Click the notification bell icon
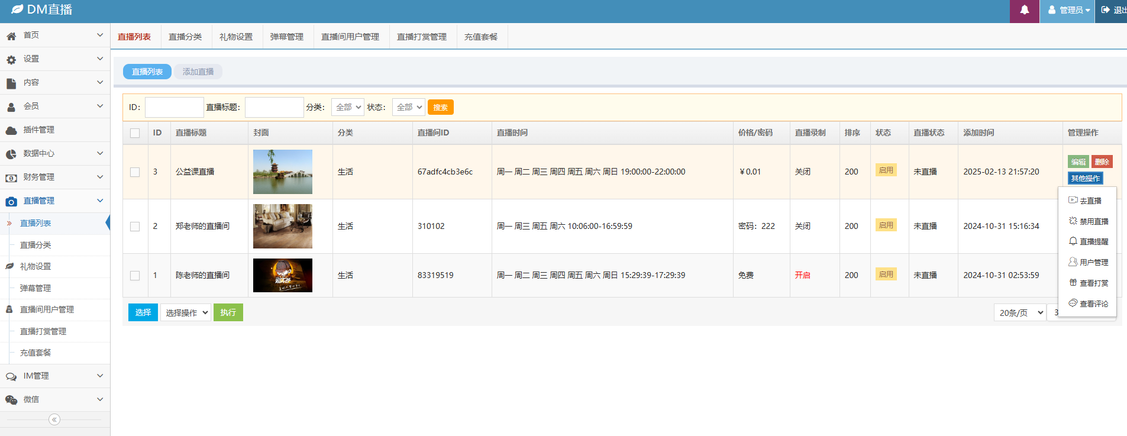 pos(1024,10)
